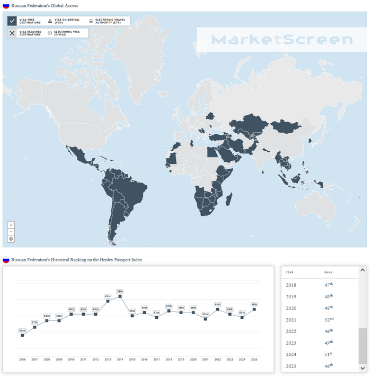Reset map view with globe icon
Image resolution: width=371 pixels, height=376 pixels.
pos(11,239)
